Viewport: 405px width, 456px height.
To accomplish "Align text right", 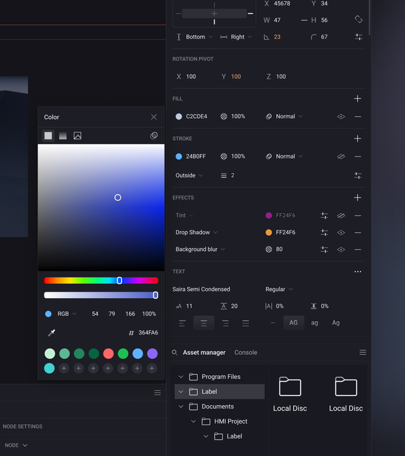I will [225, 323].
